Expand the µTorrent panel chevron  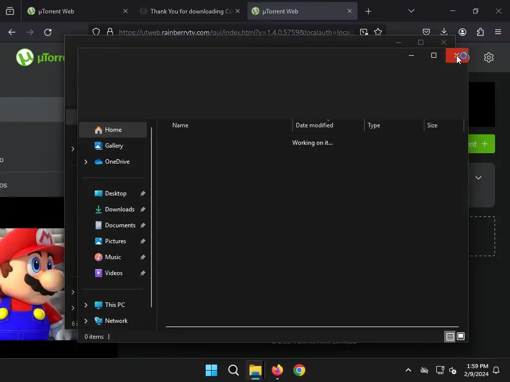[x=478, y=178]
